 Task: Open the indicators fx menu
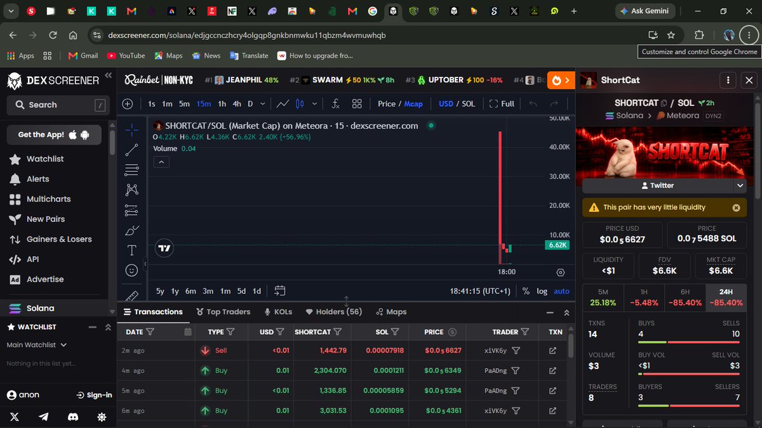click(x=335, y=103)
